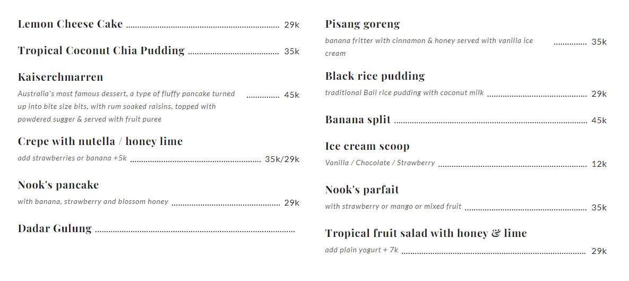
Task: Click the 12k ice cream scoop price
Action: pos(599,164)
